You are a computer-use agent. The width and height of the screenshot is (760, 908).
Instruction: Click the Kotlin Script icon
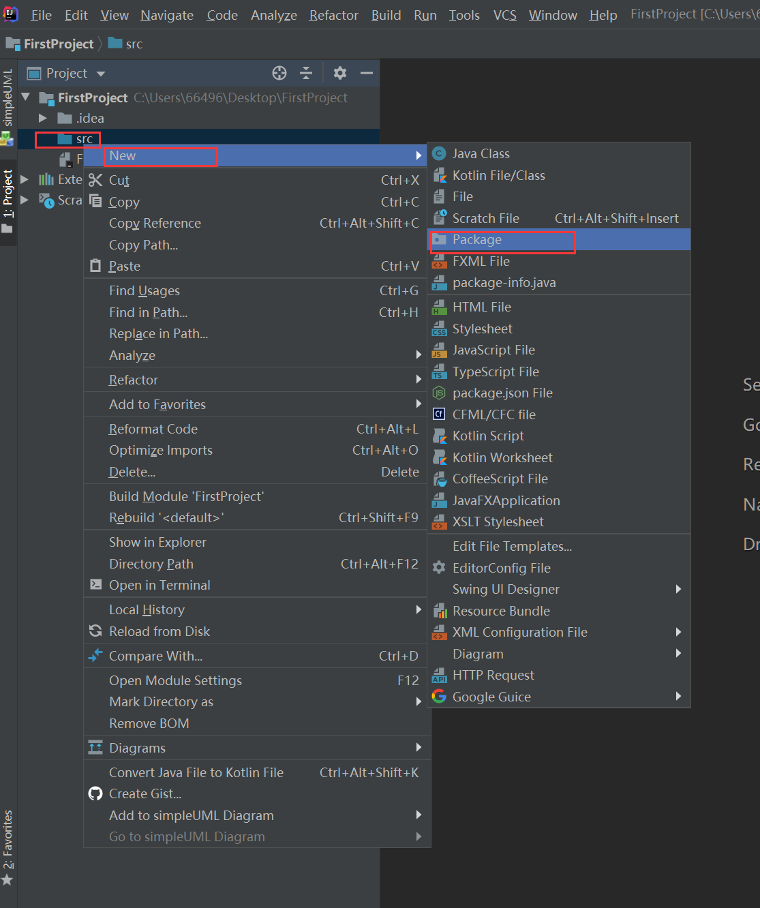tap(440, 436)
